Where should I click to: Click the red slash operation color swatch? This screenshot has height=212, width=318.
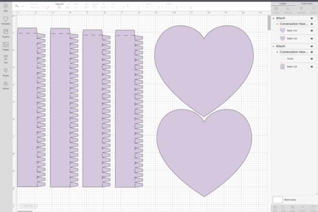click(48, 8)
